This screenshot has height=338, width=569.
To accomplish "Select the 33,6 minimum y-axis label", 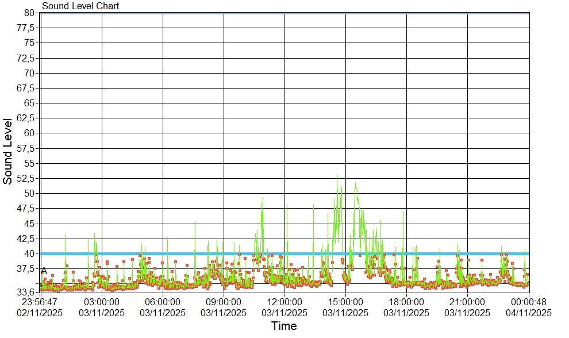I will coord(26,292).
